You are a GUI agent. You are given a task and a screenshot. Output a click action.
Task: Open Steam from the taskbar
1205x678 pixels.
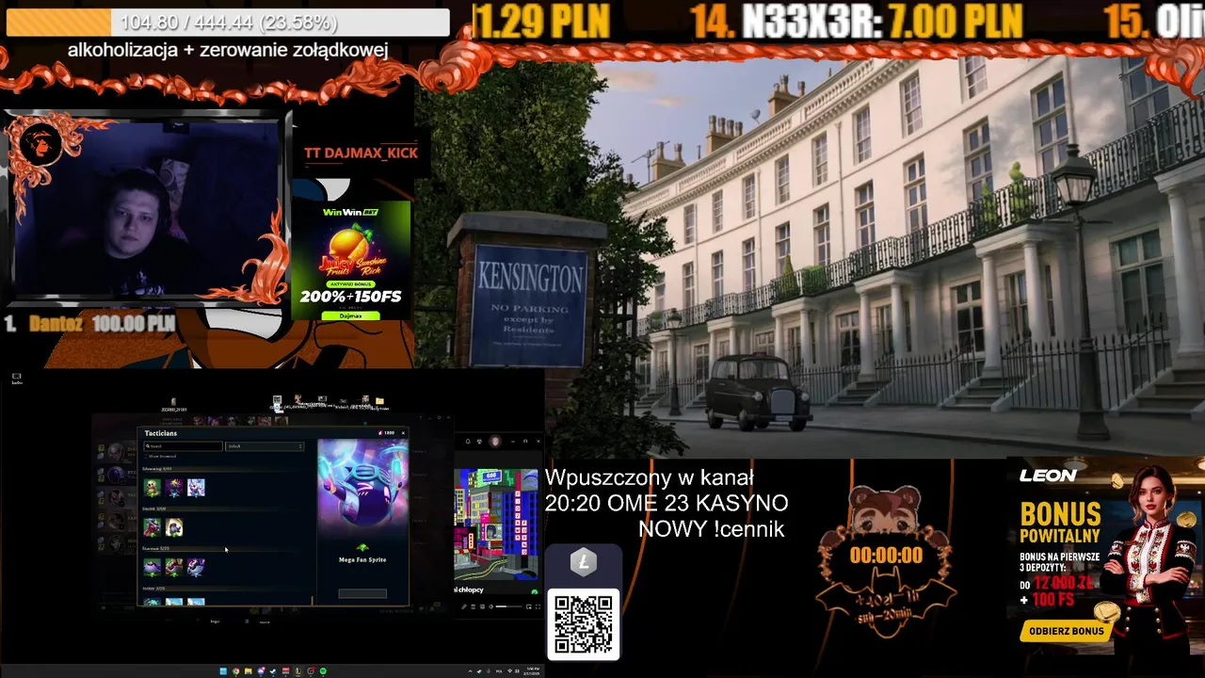pos(273,671)
